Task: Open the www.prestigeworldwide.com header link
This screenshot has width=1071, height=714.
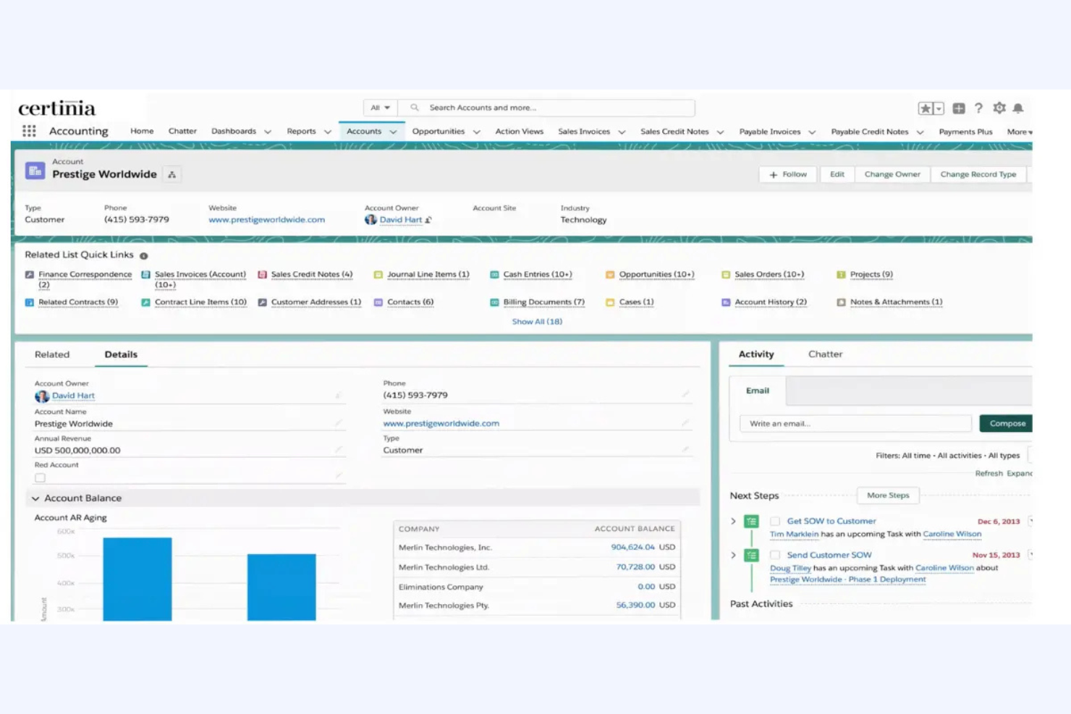Action: click(x=266, y=220)
